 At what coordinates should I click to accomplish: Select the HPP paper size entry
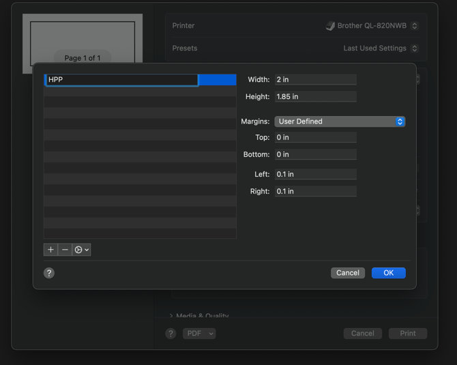[121, 80]
